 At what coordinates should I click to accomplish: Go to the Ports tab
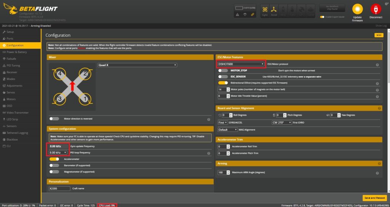[x=21, y=39]
